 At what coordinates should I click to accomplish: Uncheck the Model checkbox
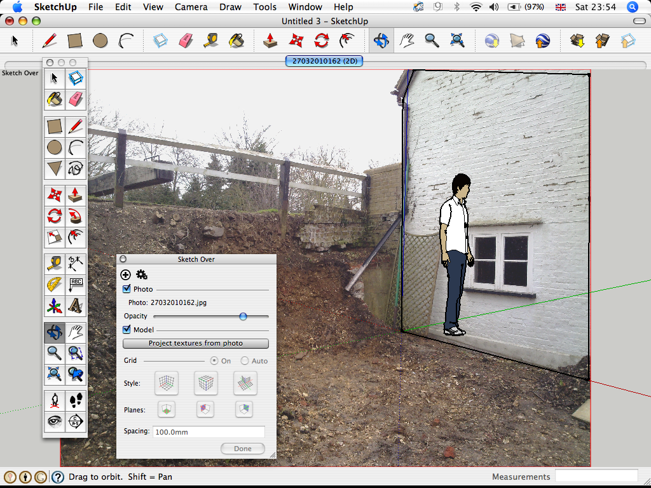coord(127,330)
